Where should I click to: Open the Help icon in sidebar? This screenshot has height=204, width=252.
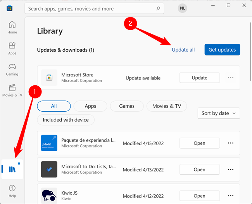[12, 191]
